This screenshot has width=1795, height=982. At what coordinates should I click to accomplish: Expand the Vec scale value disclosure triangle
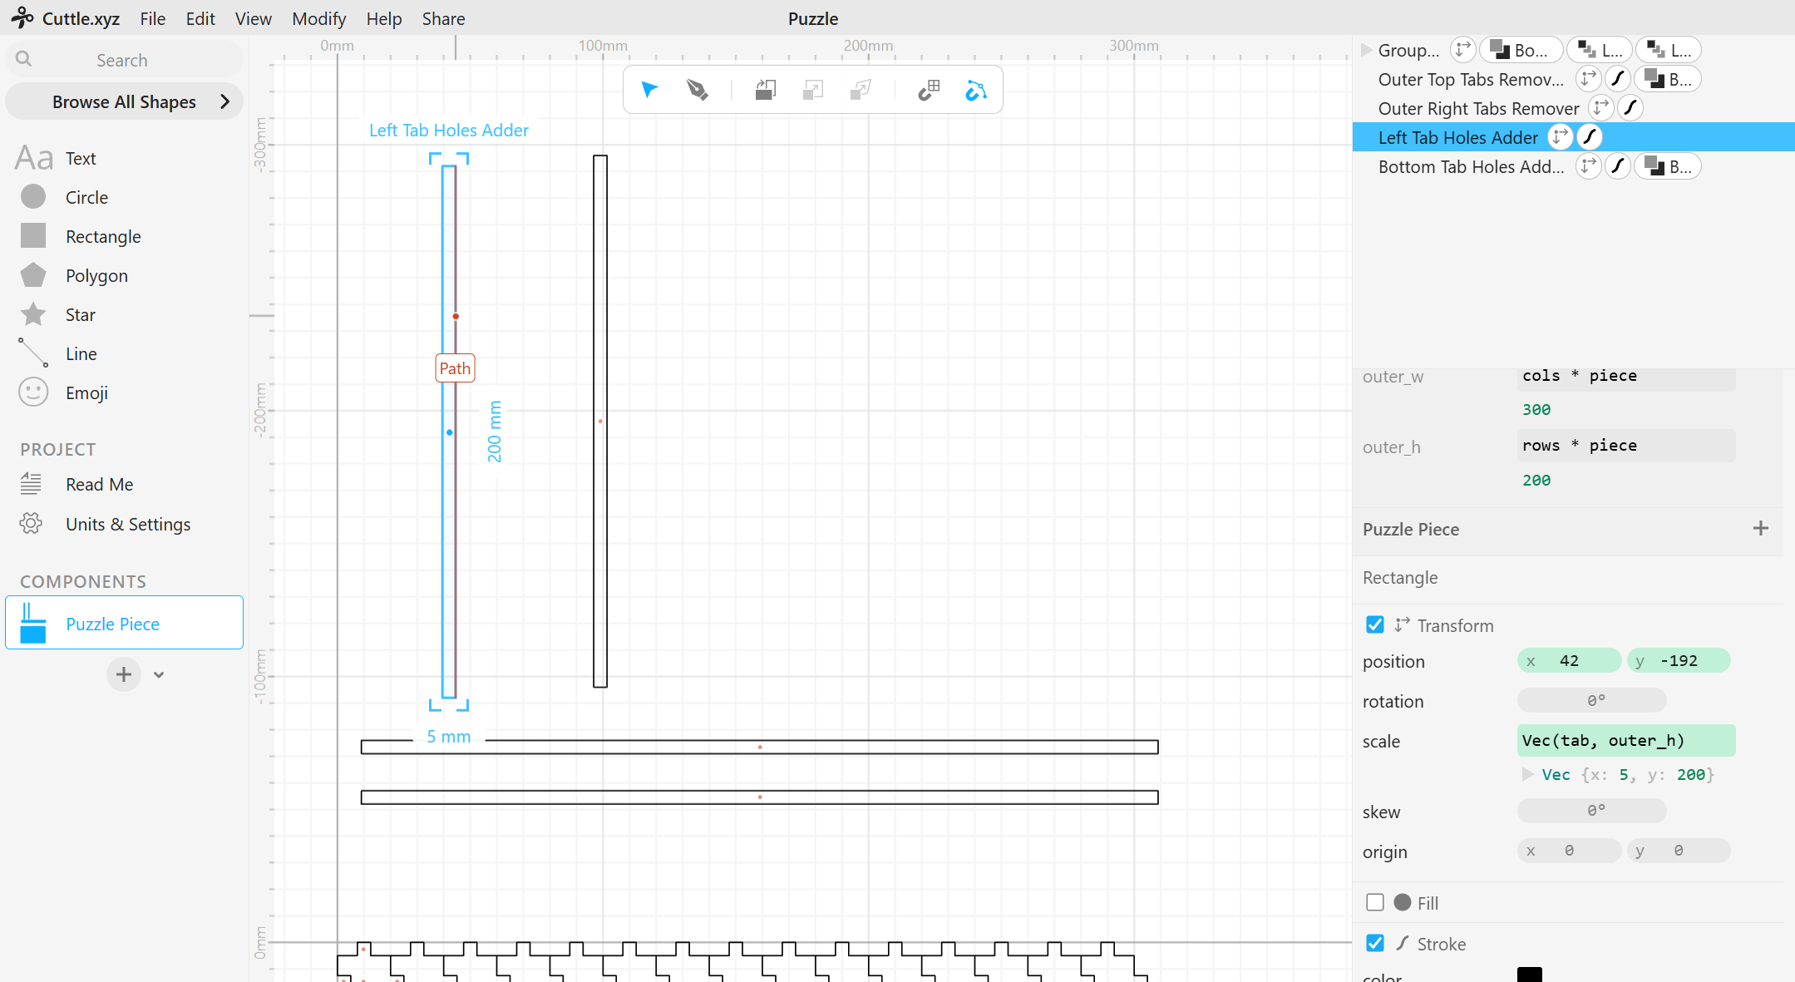(1527, 774)
